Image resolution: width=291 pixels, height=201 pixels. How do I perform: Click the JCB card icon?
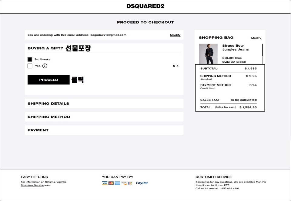pos(130,183)
